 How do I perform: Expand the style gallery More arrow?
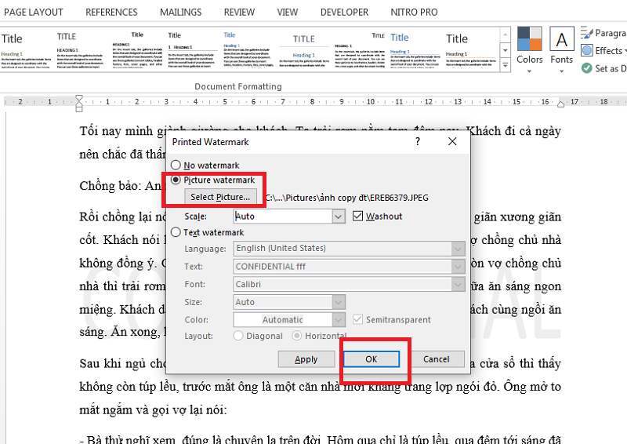(506, 65)
